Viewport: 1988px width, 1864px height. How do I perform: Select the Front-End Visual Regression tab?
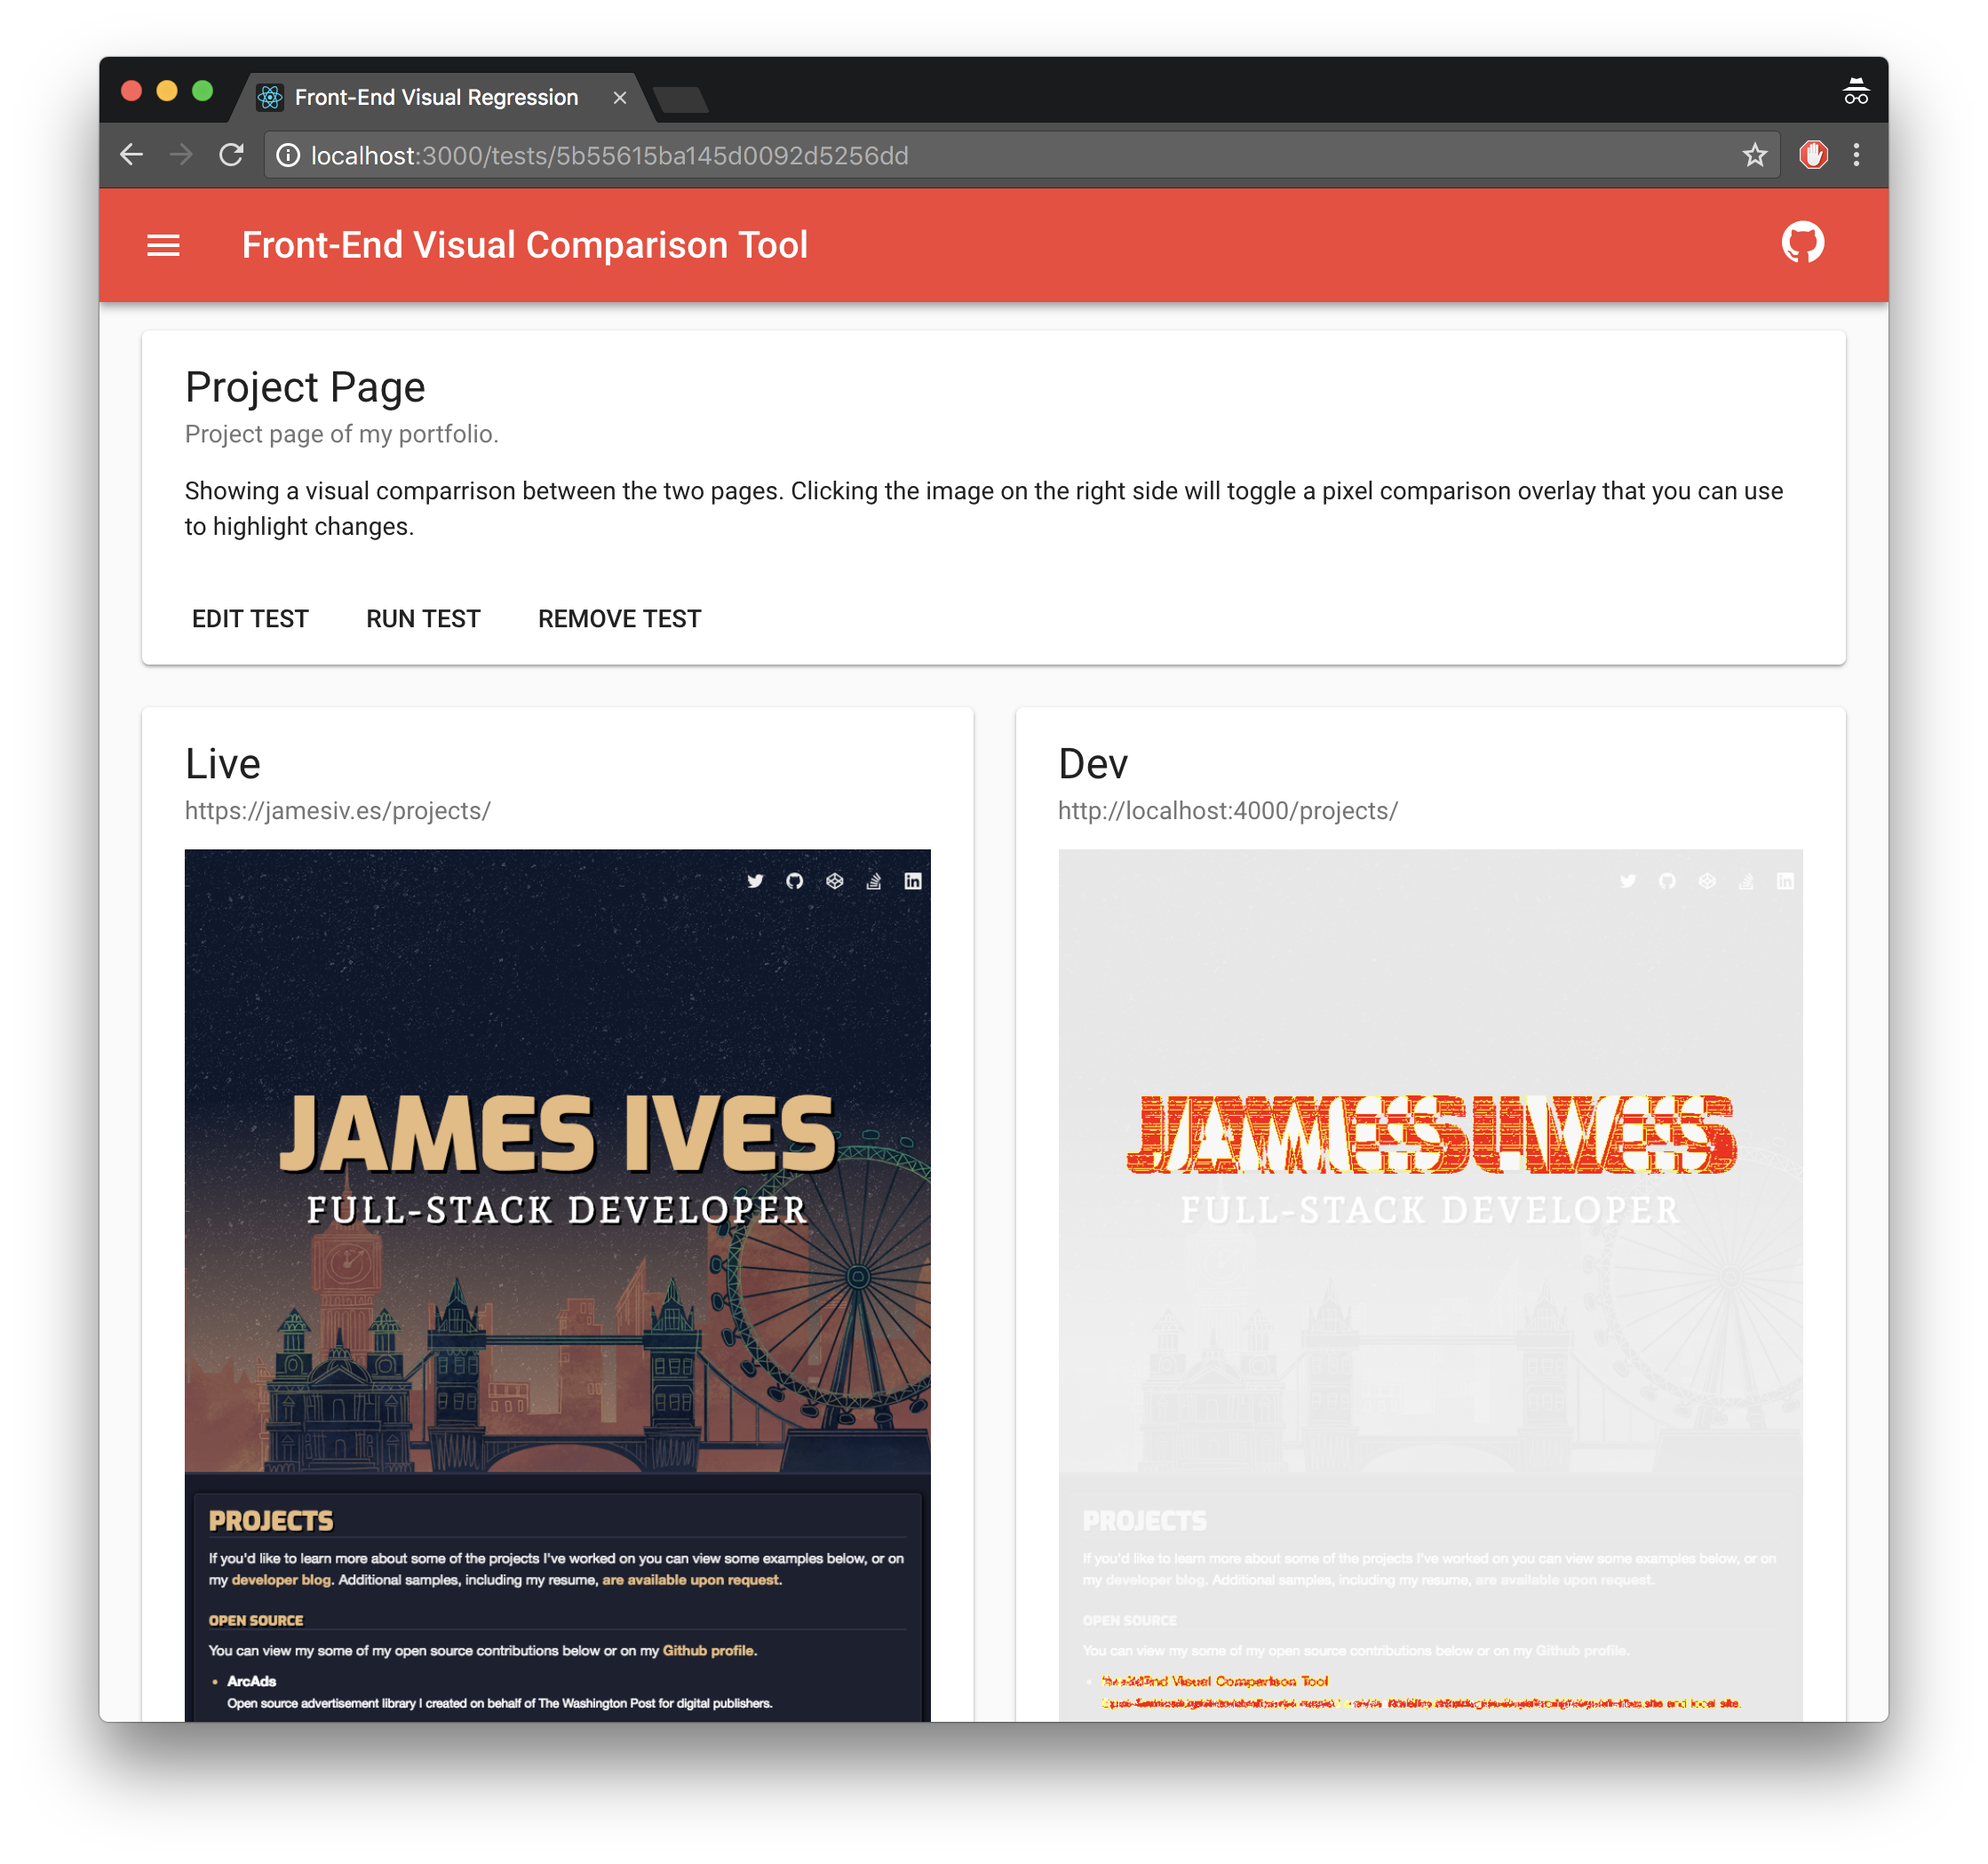(x=436, y=97)
